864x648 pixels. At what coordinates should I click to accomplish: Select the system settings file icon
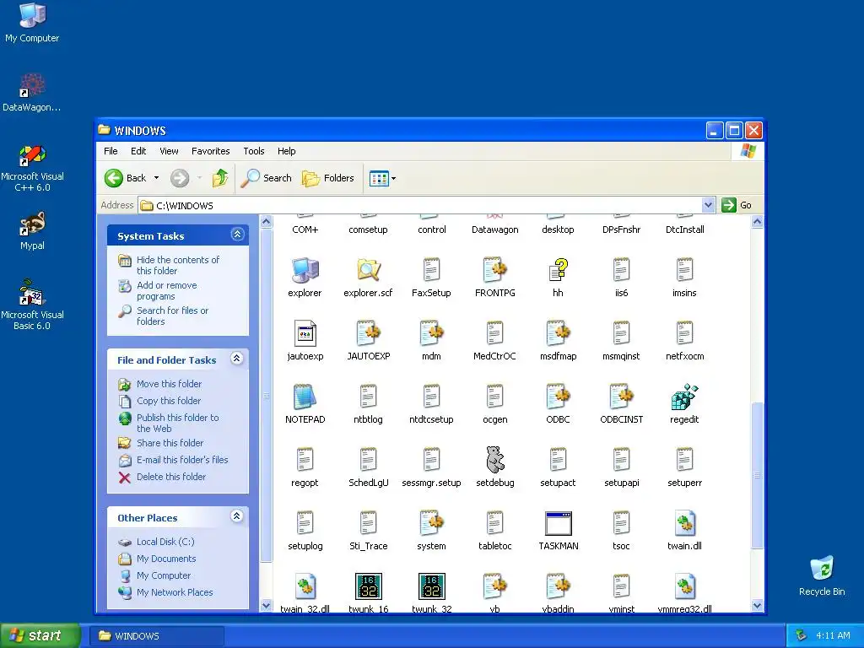pos(431,523)
